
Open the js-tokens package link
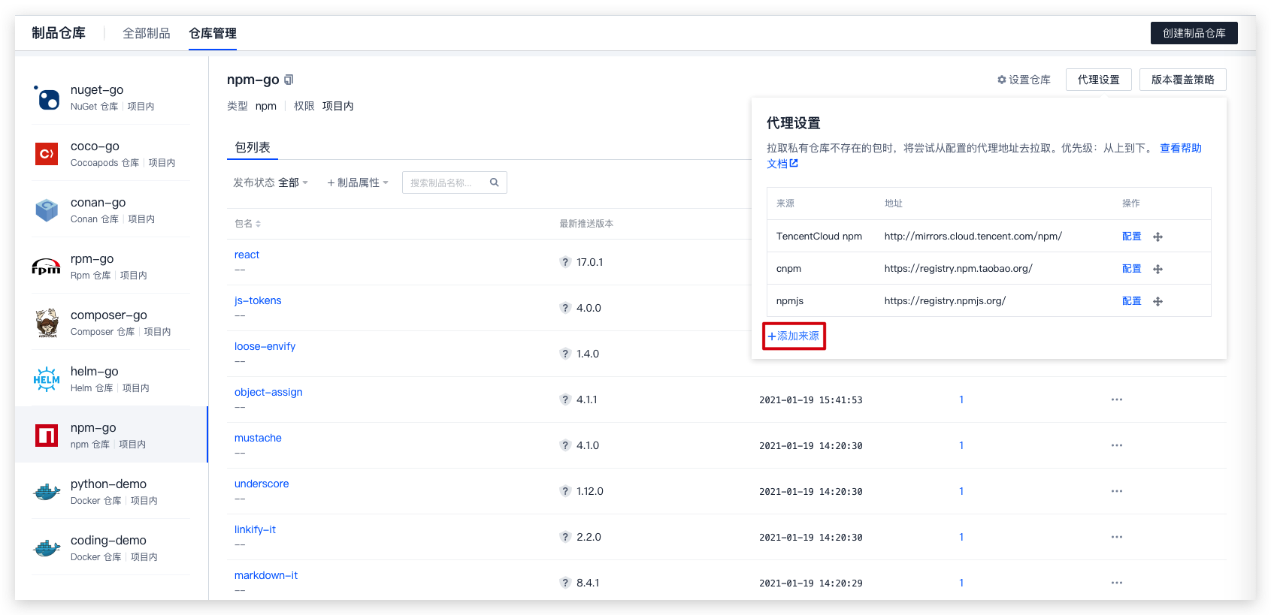coord(258,300)
